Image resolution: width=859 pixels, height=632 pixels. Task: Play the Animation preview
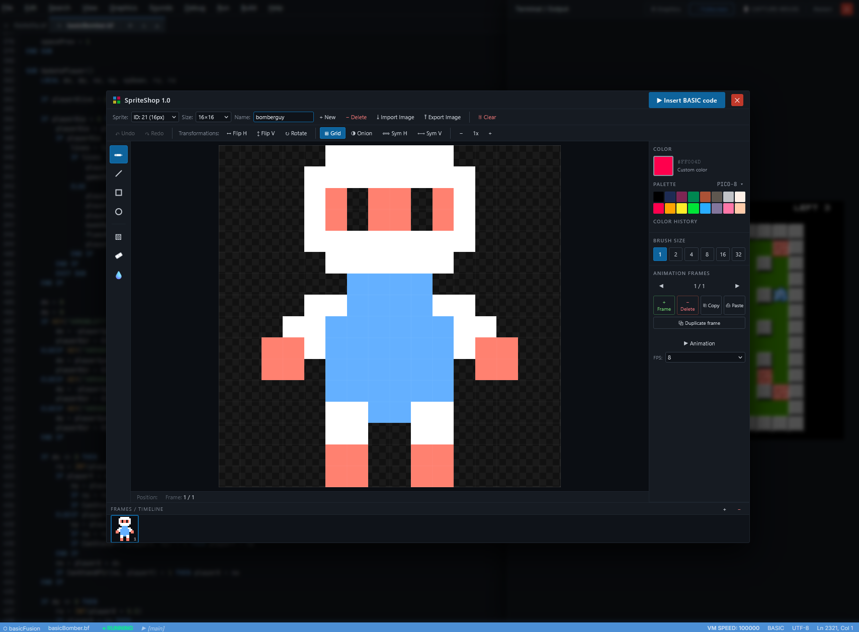(x=699, y=343)
